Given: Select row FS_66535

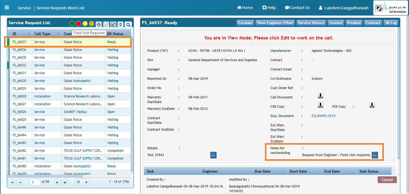Looking at the screenshot, I should click(69, 57).
